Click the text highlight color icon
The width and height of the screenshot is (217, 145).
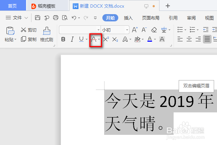click(137, 40)
